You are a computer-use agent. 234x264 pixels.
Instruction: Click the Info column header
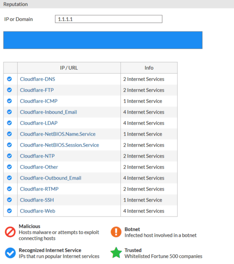[149, 68]
